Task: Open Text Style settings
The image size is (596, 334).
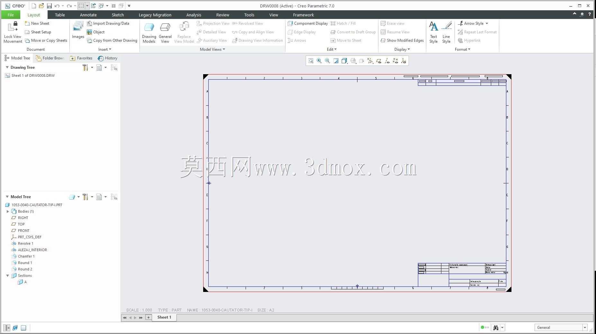Action: pyautogui.click(x=433, y=32)
